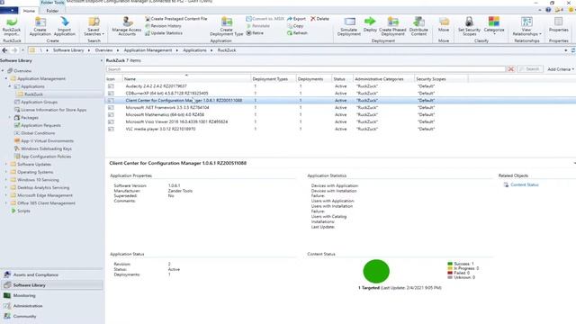The height and width of the screenshot is (324, 576).
Task: Click the Refresh ribbon command
Action: (x=297, y=33)
